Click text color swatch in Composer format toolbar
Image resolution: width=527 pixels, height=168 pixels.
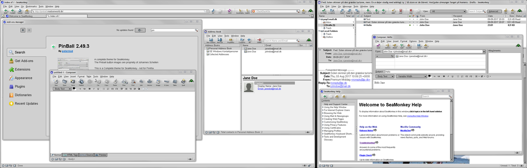click(x=74, y=88)
